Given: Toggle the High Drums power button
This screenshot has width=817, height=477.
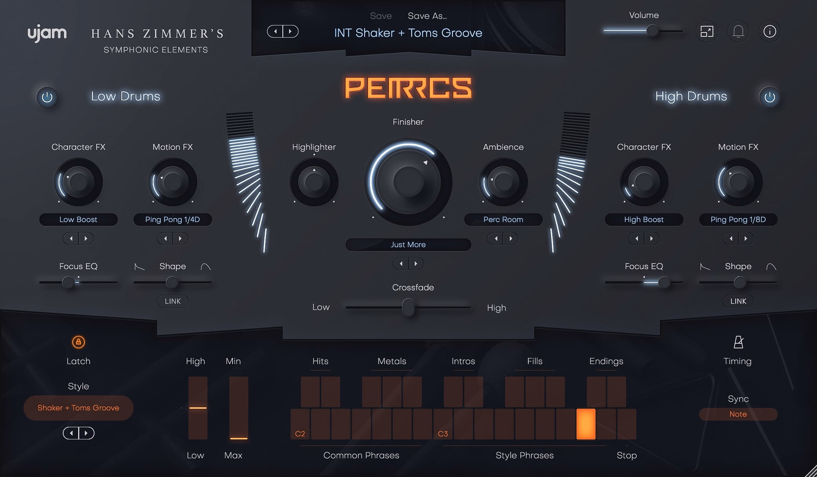Looking at the screenshot, I should pyautogui.click(x=769, y=97).
